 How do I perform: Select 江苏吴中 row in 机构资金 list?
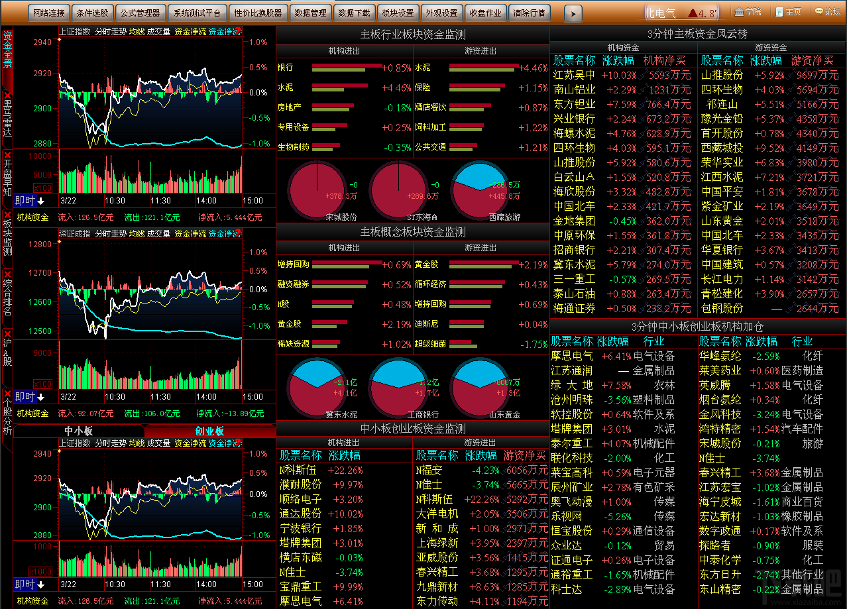pos(624,75)
